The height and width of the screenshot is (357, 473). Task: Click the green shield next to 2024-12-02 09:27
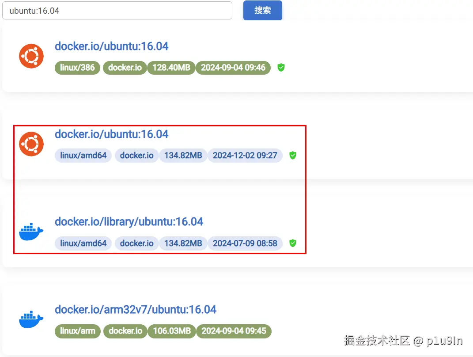click(x=293, y=156)
